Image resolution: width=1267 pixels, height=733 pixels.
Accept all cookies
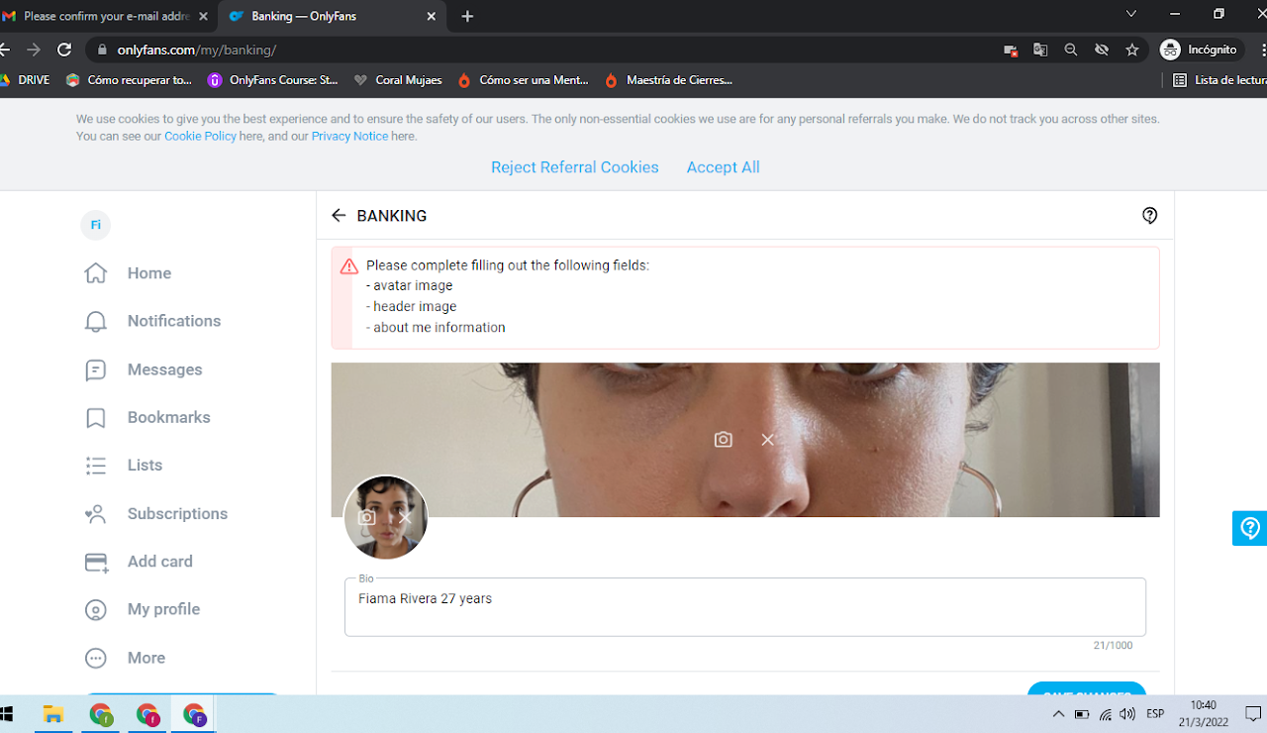(x=724, y=167)
